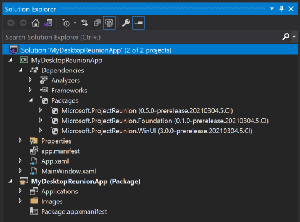
Task: Open Pending Changes Filter clock icon
Action: coord(66,23)
